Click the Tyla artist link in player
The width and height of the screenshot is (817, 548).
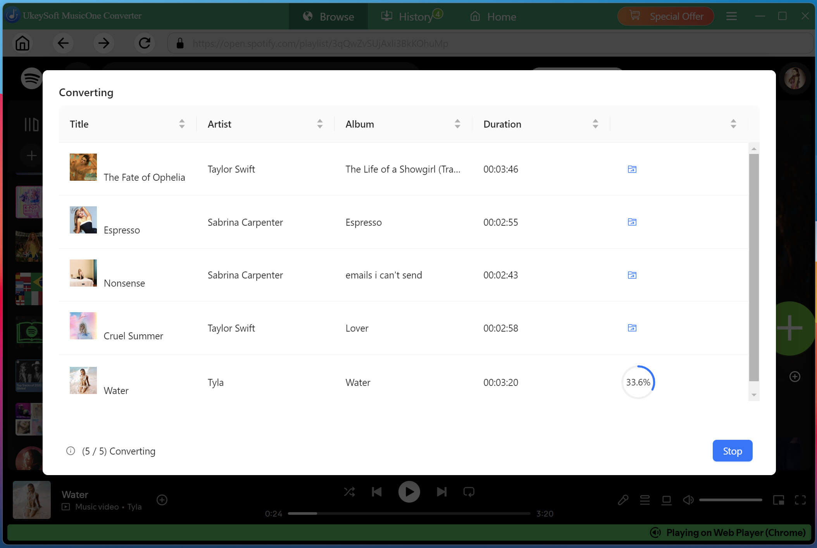tap(134, 507)
